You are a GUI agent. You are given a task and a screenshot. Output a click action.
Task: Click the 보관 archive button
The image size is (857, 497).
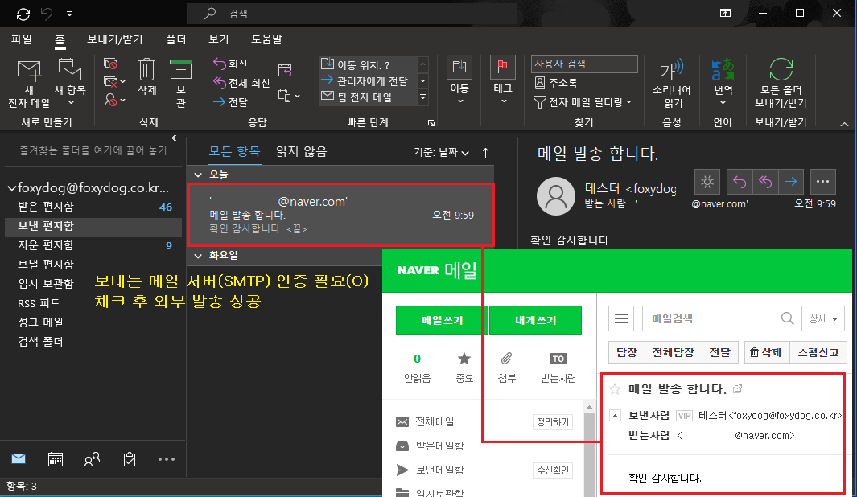click(181, 84)
